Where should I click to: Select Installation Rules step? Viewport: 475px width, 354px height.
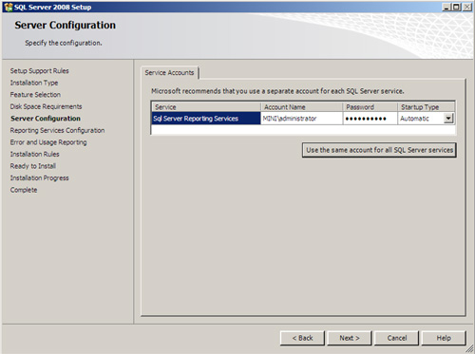35,154
